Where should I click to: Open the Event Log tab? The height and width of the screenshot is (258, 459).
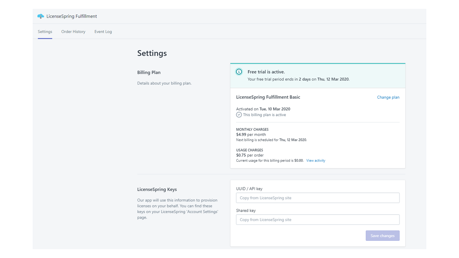(x=103, y=32)
